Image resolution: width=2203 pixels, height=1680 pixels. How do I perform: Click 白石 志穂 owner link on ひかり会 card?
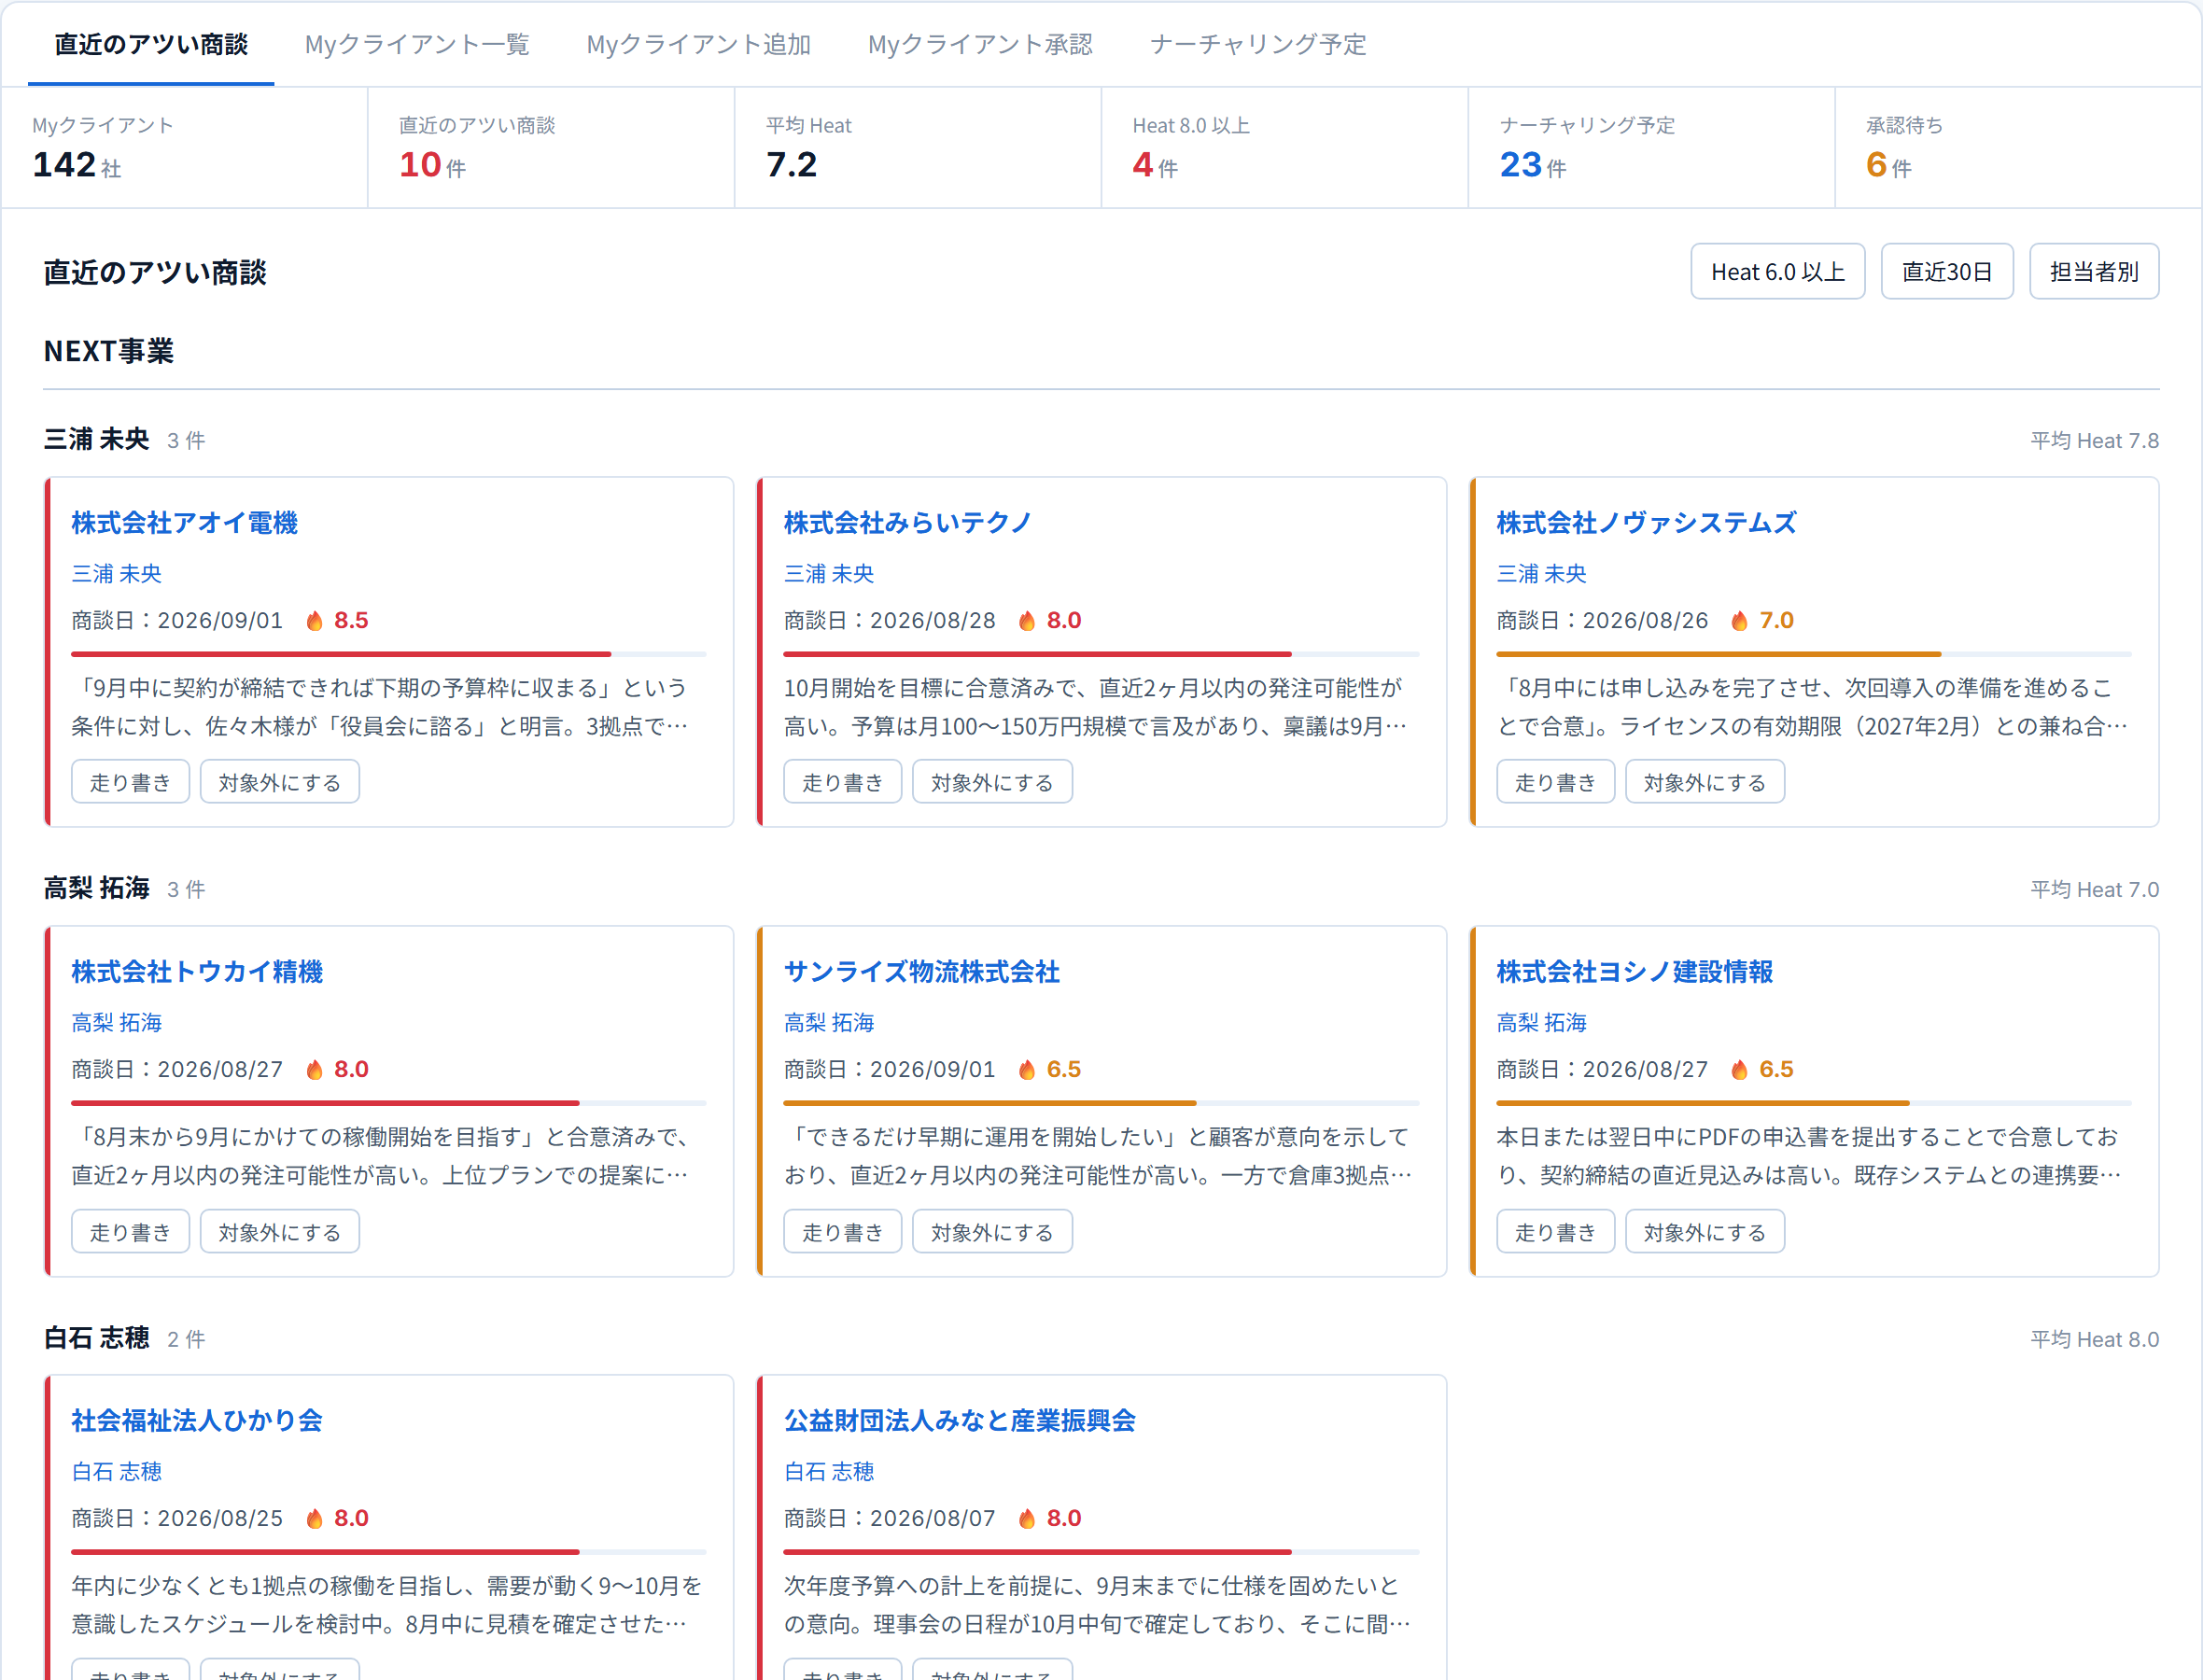pos(116,1472)
